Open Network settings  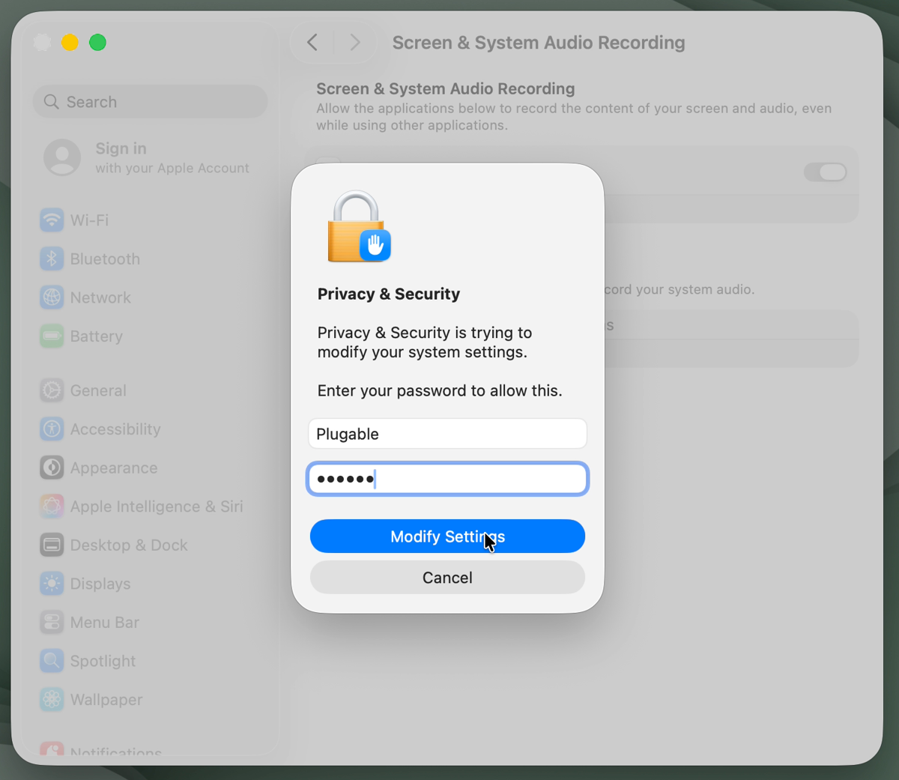coord(100,297)
